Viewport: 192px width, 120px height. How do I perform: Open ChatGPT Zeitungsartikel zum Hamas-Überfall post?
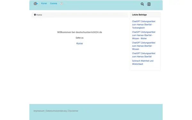[144, 55]
